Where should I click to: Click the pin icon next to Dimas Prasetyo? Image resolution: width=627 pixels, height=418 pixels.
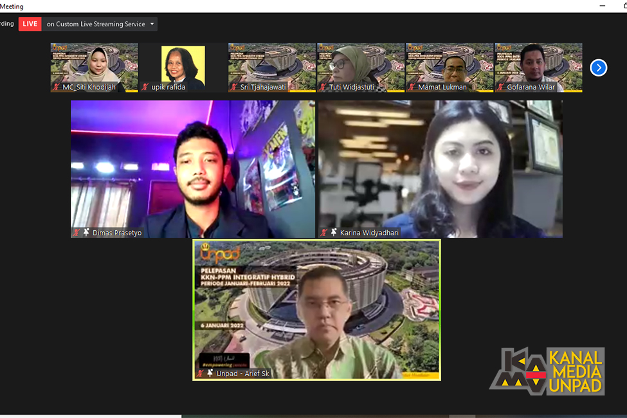tap(86, 233)
